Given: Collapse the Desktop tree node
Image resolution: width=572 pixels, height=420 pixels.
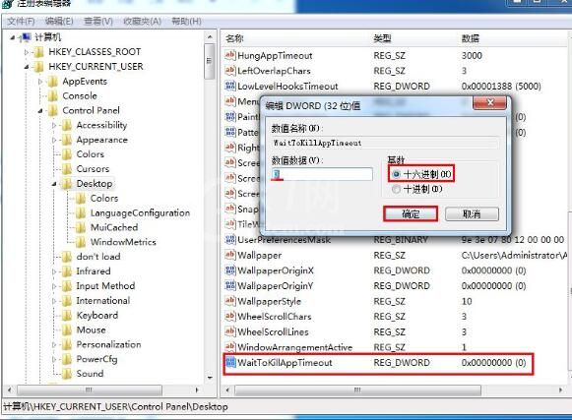Looking at the screenshot, I should (54, 184).
